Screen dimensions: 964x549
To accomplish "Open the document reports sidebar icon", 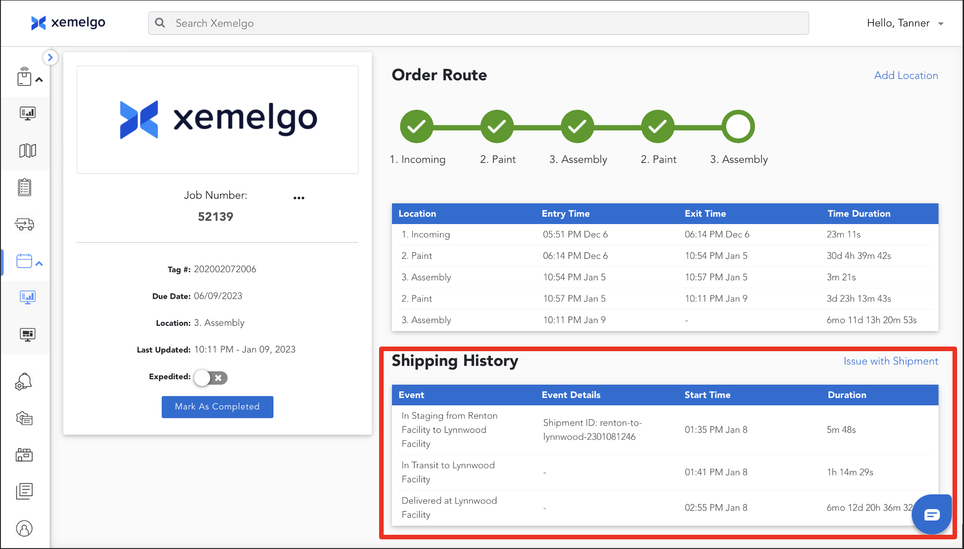I will [x=25, y=491].
